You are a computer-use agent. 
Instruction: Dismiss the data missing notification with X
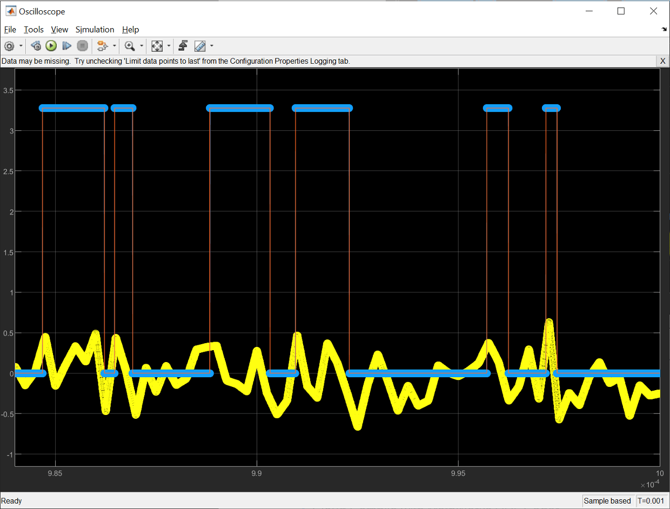[x=663, y=61]
